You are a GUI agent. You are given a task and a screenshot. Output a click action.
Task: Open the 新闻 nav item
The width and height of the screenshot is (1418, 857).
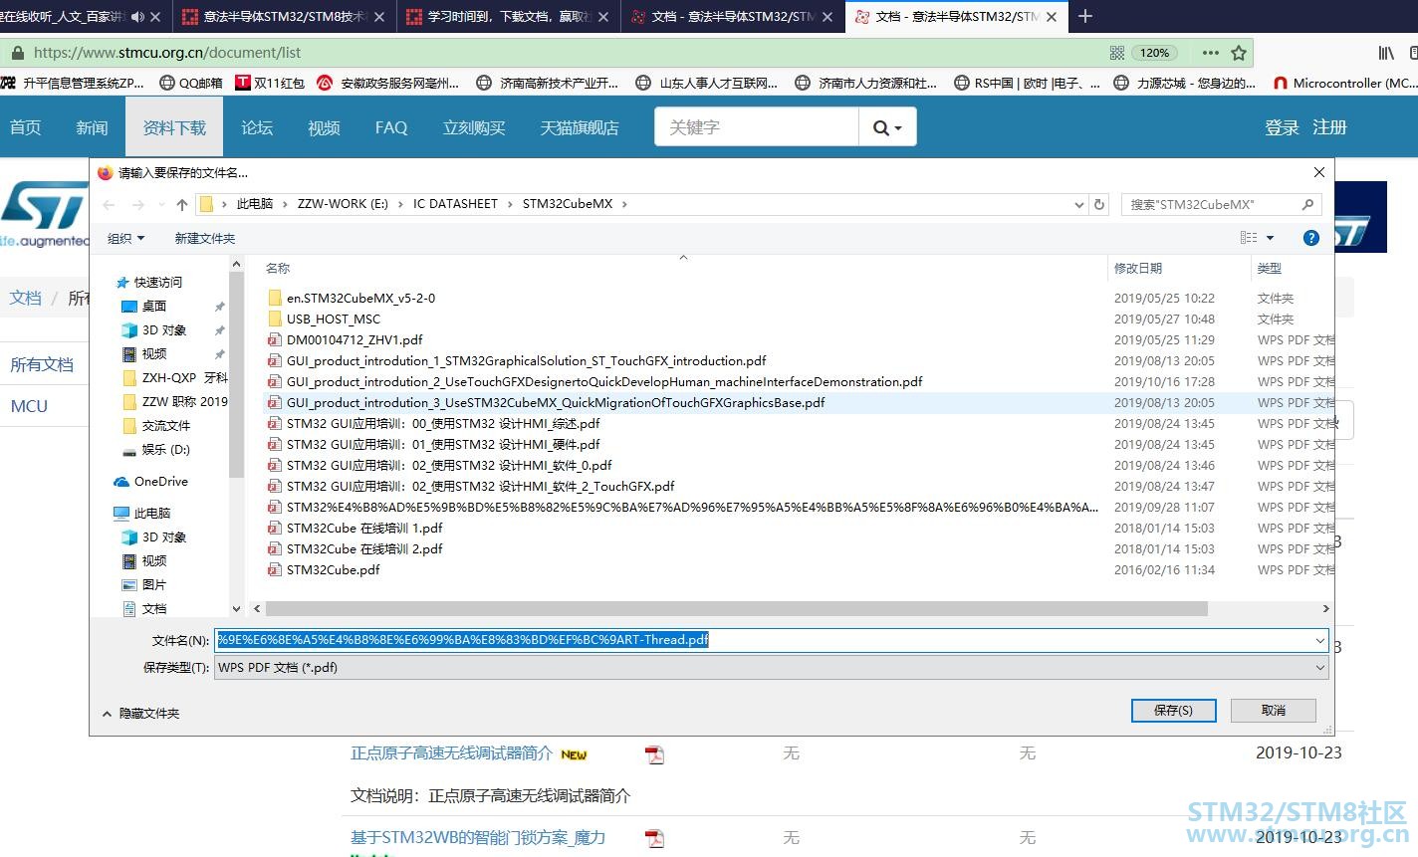click(92, 127)
